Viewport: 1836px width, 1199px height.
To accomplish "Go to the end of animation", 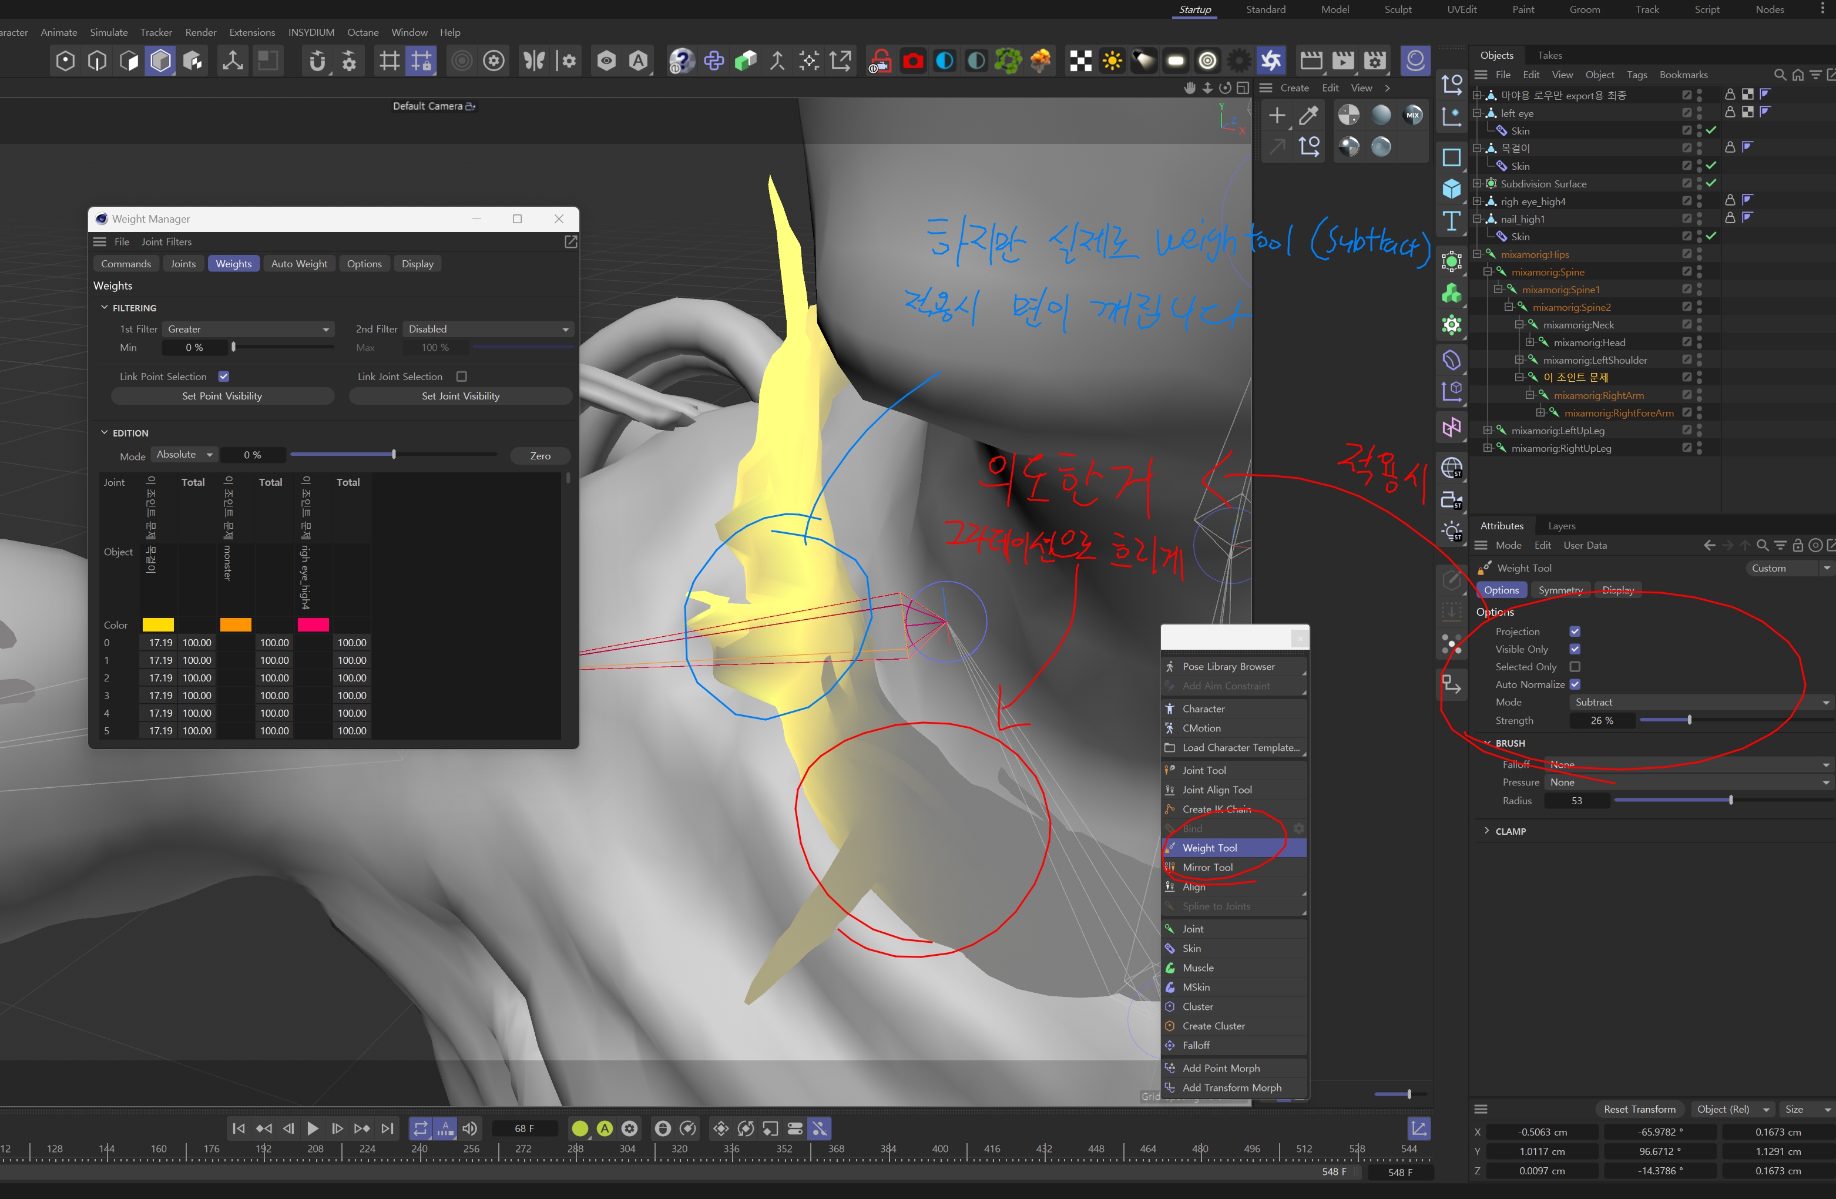I will click(x=387, y=1128).
